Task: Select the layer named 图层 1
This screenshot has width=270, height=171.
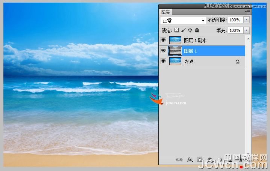Action: (190, 51)
